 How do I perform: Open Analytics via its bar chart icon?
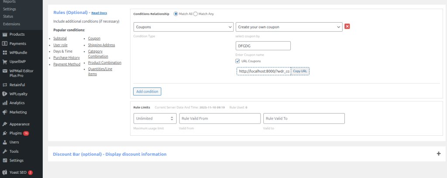(5, 103)
